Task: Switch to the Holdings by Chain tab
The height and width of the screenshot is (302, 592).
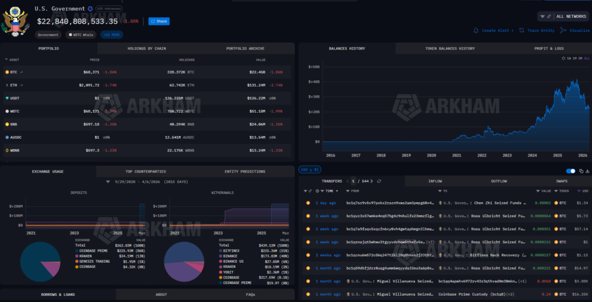Action: [x=146, y=49]
